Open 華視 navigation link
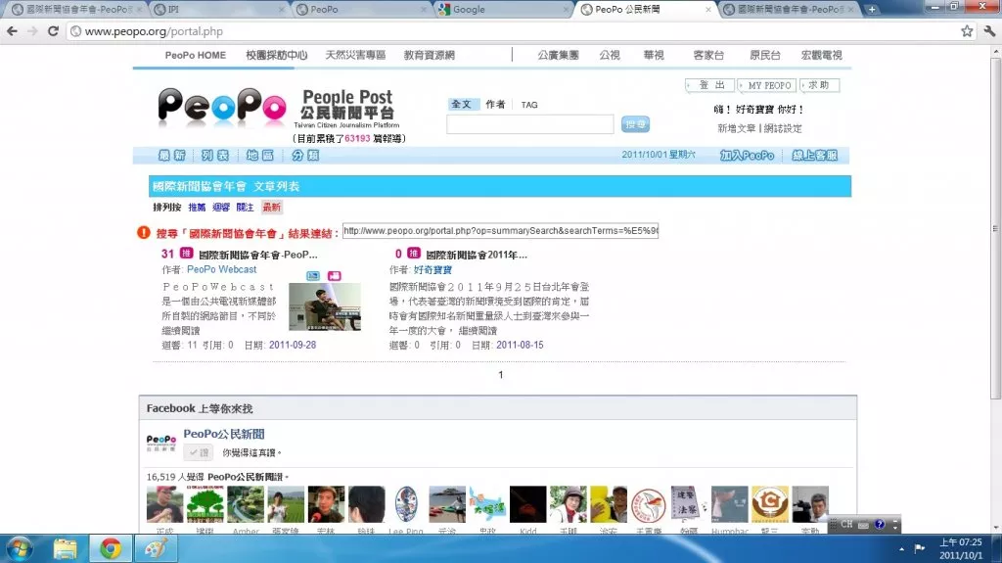The height and width of the screenshot is (563, 1002). point(654,55)
